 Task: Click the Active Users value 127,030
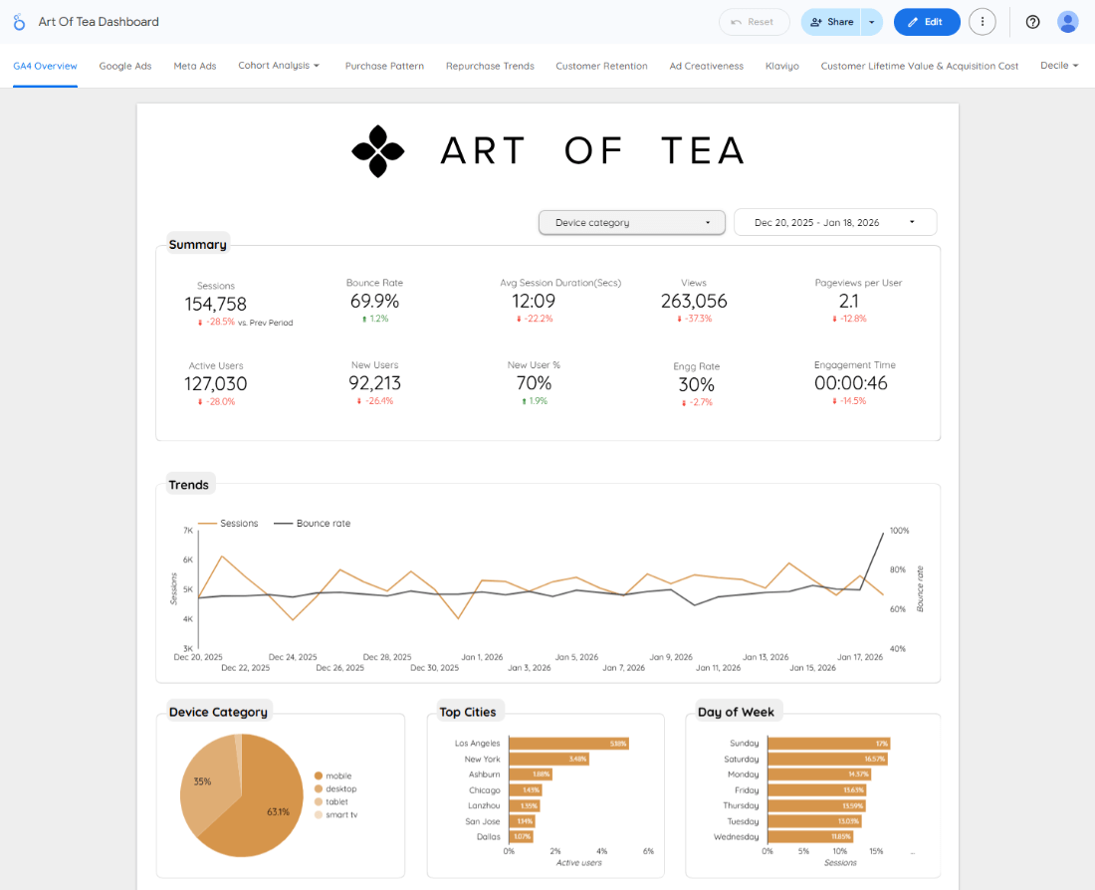coord(216,383)
